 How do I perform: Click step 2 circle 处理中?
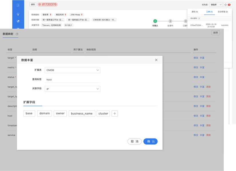coord(170,21)
